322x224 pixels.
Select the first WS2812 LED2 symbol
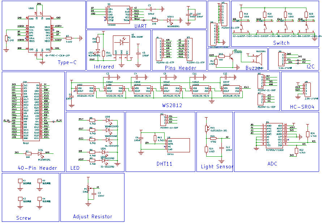tap(86, 90)
